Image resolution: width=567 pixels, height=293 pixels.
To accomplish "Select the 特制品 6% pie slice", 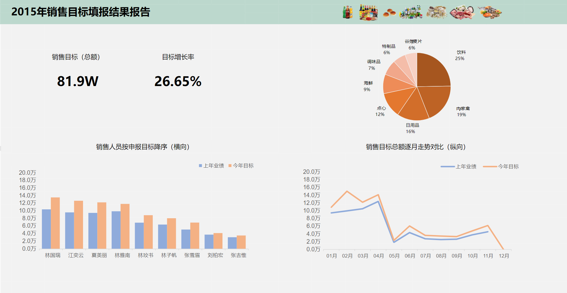I will tap(406, 67).
